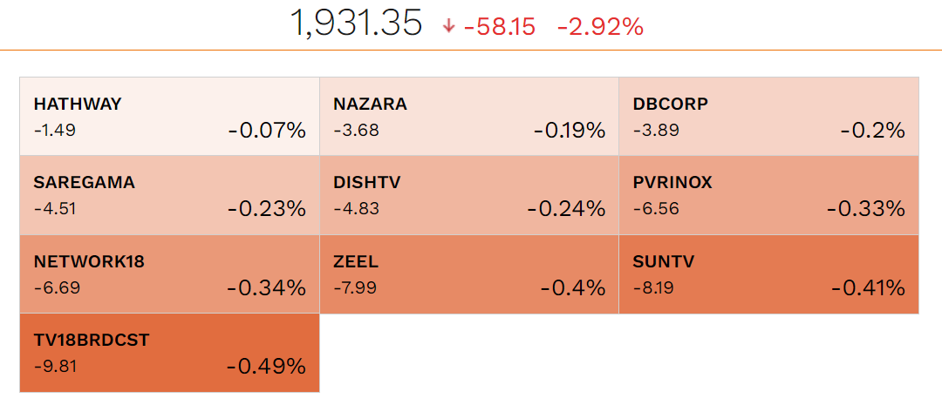Open the DISHTV stock cell
Screen dimensions: 942x405
[469, 196]
